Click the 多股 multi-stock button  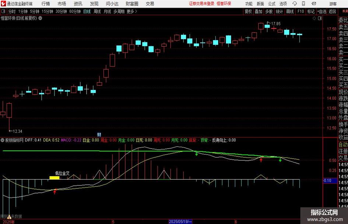point(269,11)
